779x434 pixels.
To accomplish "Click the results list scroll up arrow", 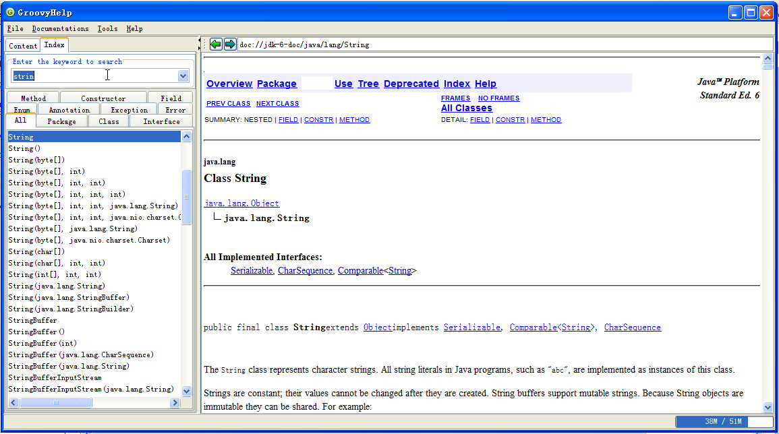I will pos(186,137).
